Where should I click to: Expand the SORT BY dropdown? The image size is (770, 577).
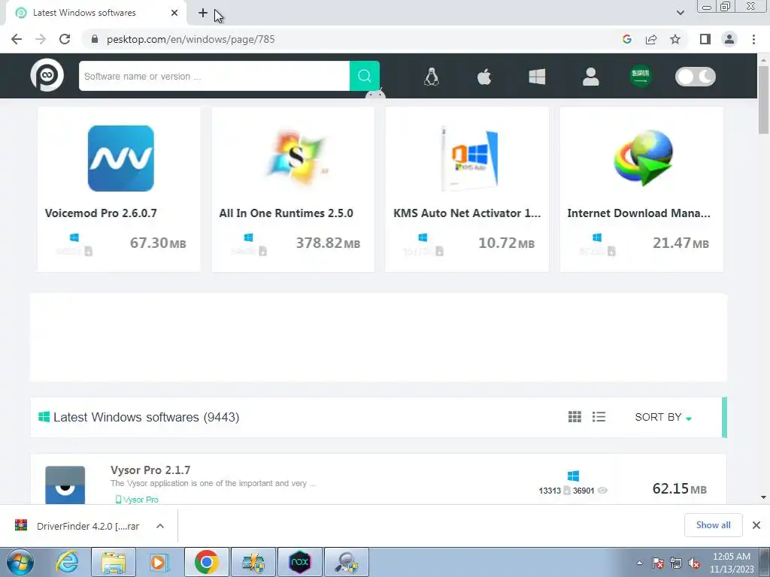point(663,417)
